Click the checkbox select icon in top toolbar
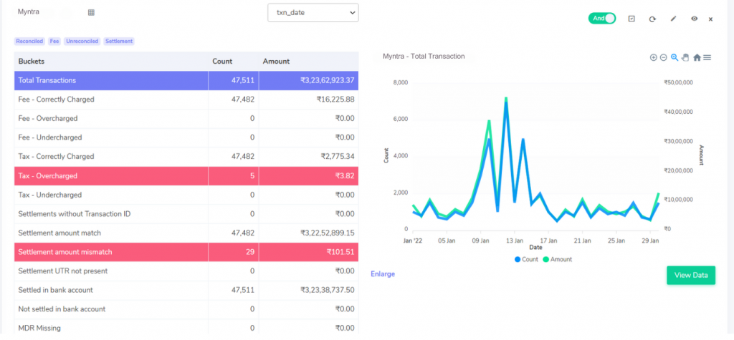 [x=631, y=19]
